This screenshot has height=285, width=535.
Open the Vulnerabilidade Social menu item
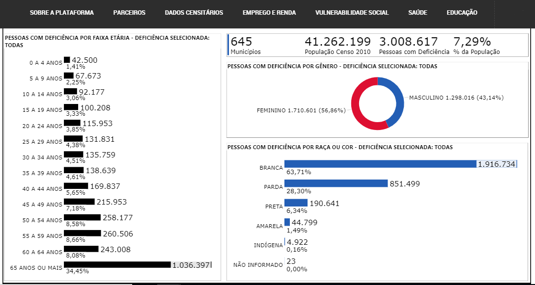pyautogui.click(x=352, y=13)
